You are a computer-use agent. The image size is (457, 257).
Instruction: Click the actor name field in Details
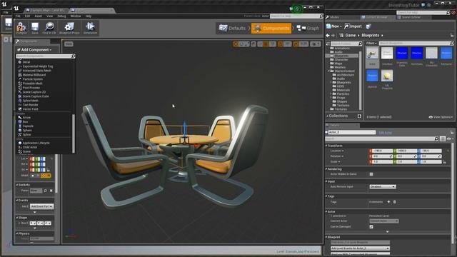[352, 132]
